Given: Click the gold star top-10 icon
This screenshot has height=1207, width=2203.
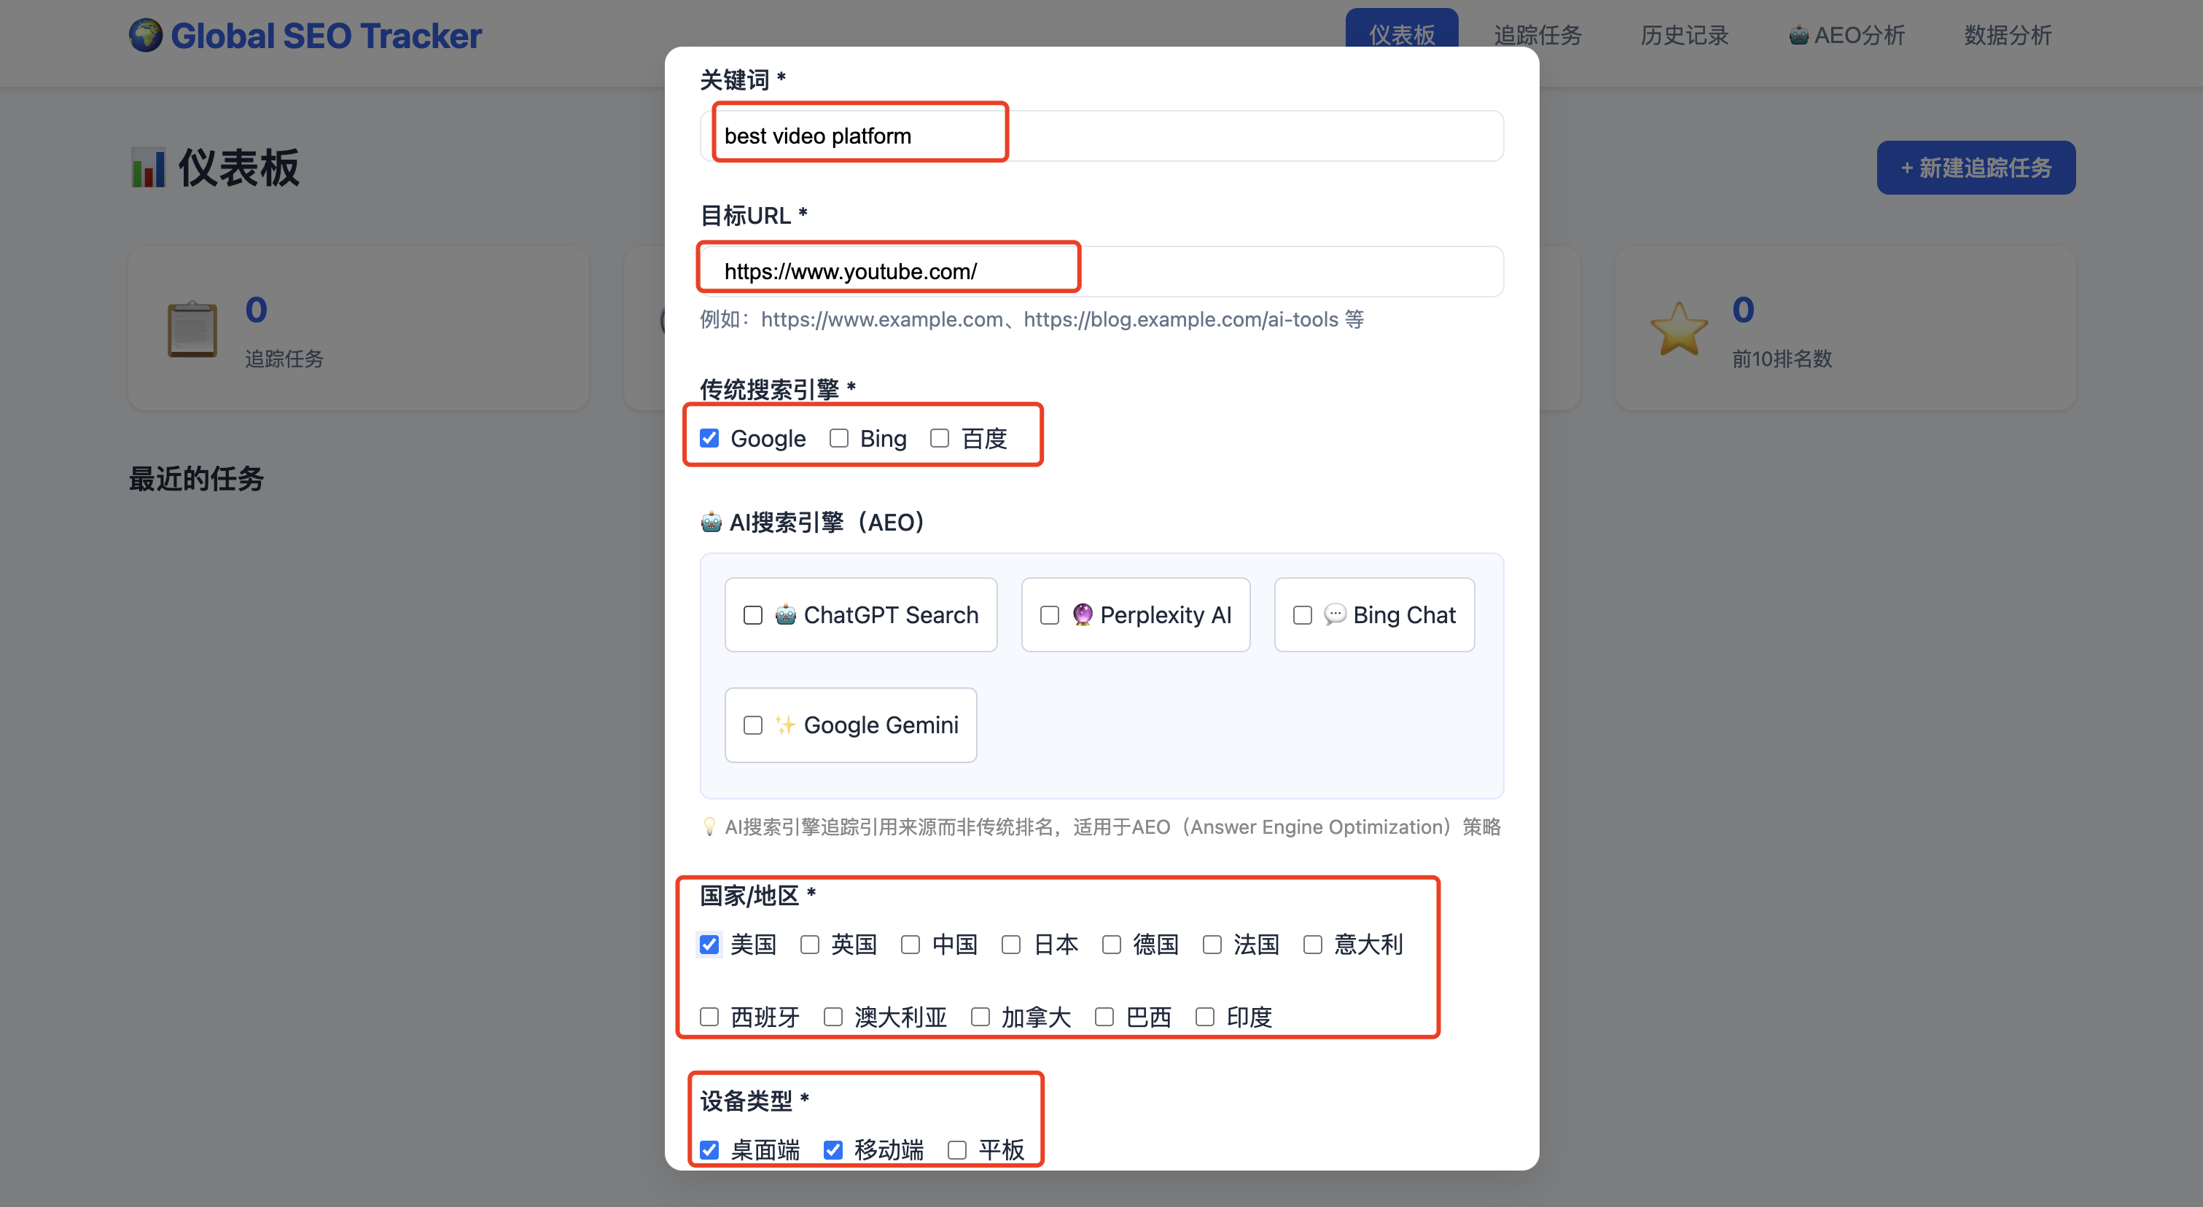Looking at the screenshot, I should (1679, 329).
